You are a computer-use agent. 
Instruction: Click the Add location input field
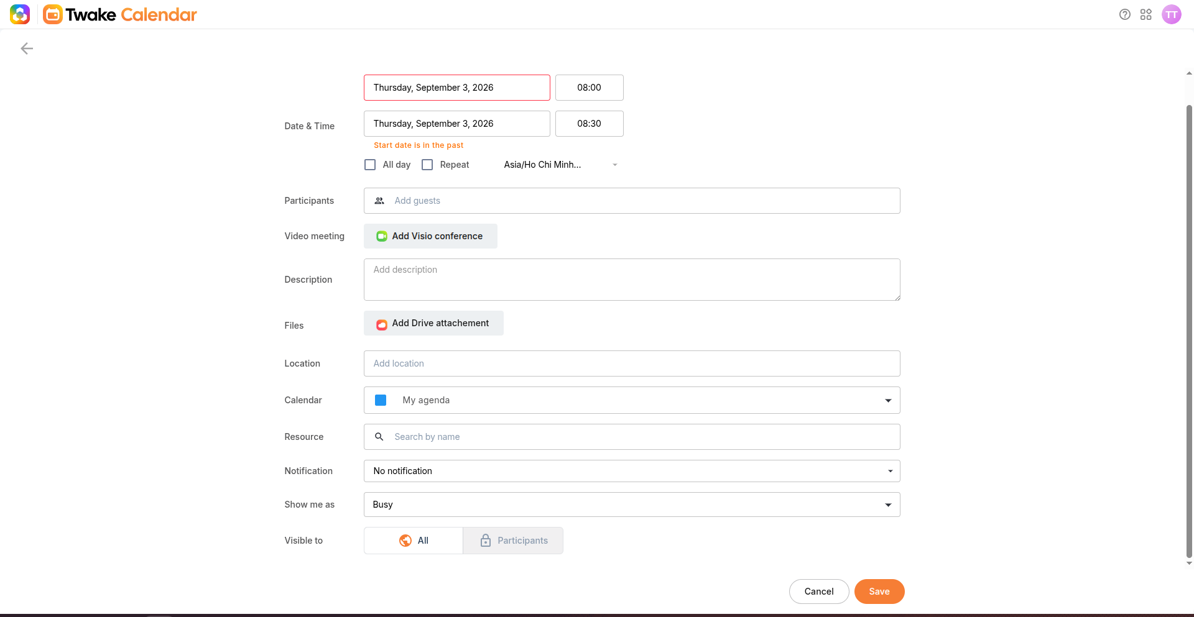tap(632, 363)
